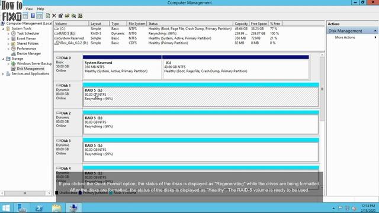
Task: Select Windows Server Backup in tree
Action: (x=34, y=64)
